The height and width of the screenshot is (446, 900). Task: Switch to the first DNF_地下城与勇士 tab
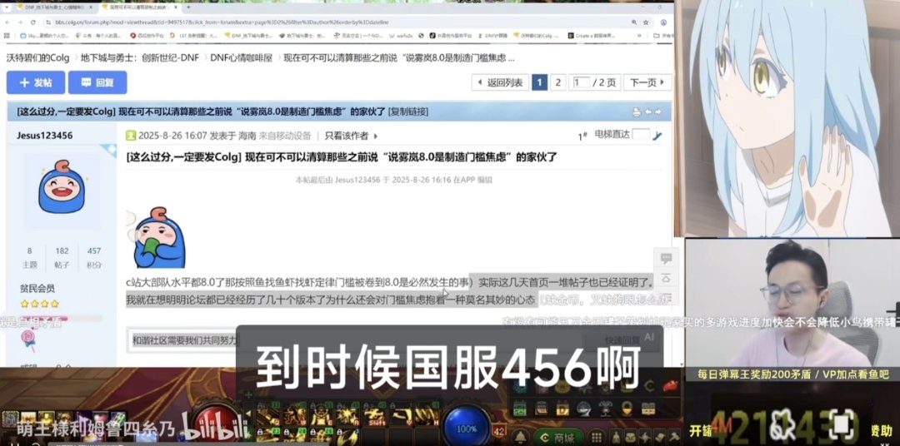(54, 7)
